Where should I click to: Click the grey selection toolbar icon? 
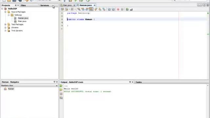coord(72,9)
